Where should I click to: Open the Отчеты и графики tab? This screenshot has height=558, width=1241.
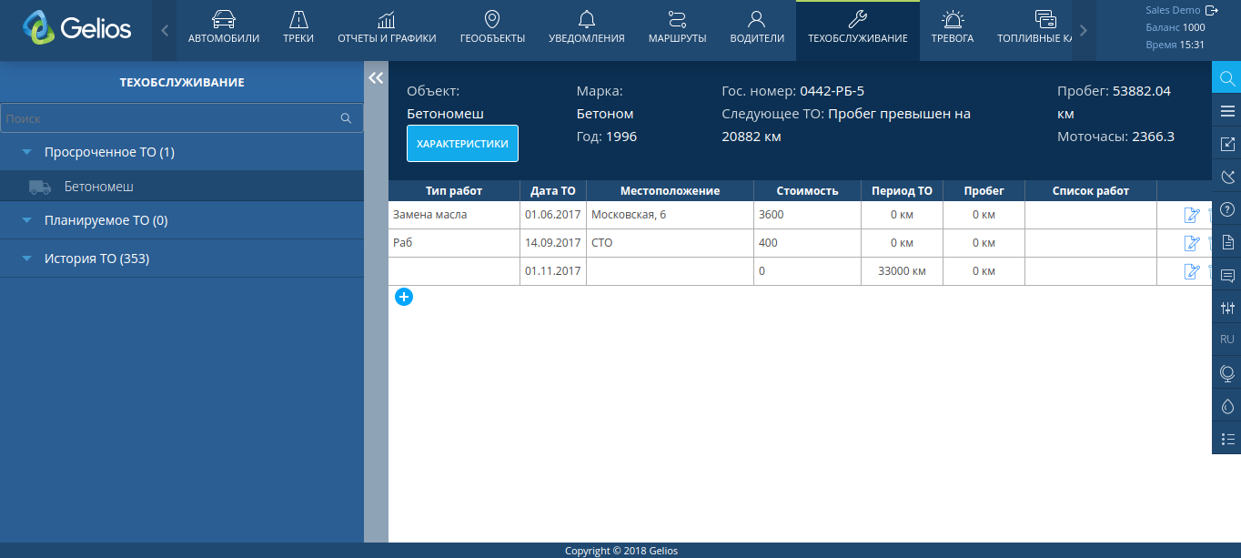click(x=387, y=28)
